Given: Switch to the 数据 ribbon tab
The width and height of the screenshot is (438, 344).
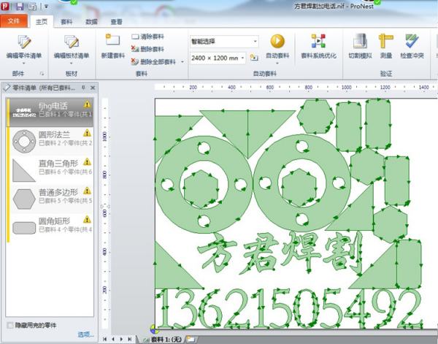Looking at the screenshot, I should point(91,22).
